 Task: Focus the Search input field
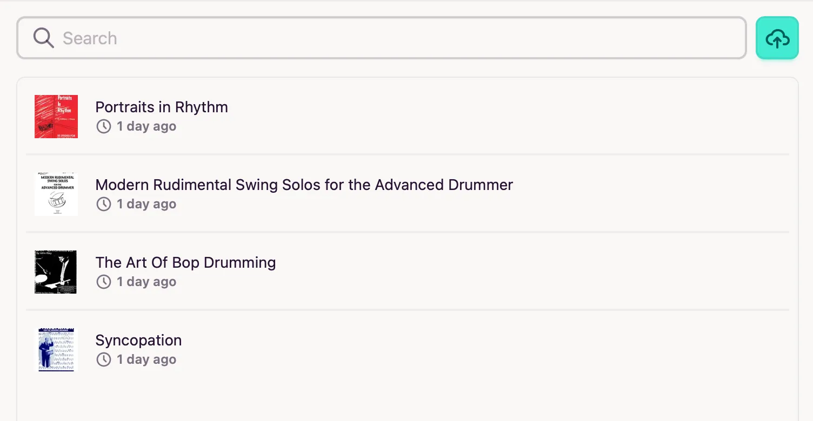point(381,38)
